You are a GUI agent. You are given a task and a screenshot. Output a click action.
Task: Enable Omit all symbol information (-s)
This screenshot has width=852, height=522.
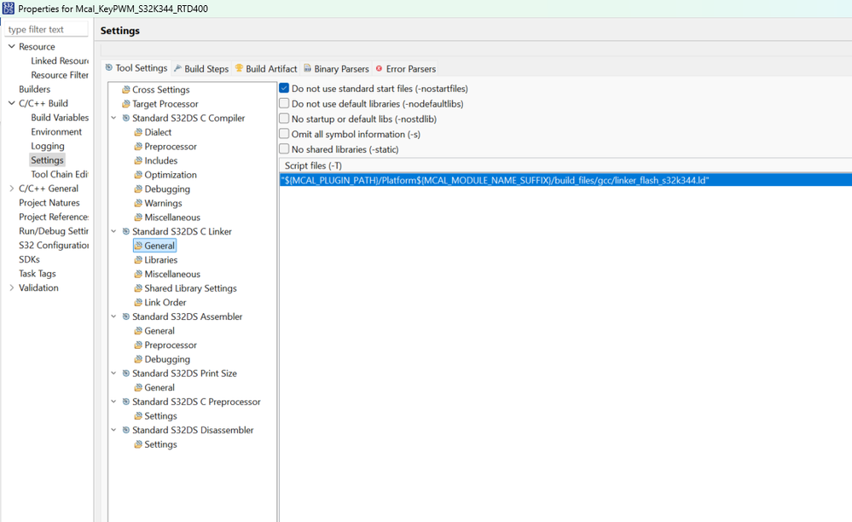point(284,134)
